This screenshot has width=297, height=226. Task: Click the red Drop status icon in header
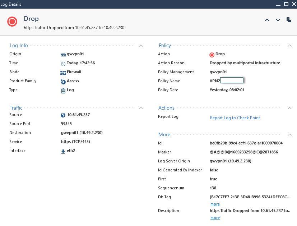pos(12,22)
